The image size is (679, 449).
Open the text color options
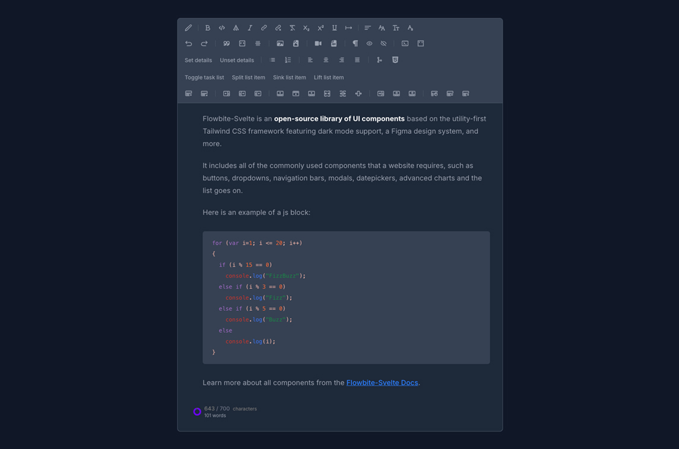pyautogui.click(x=410, y=28)
